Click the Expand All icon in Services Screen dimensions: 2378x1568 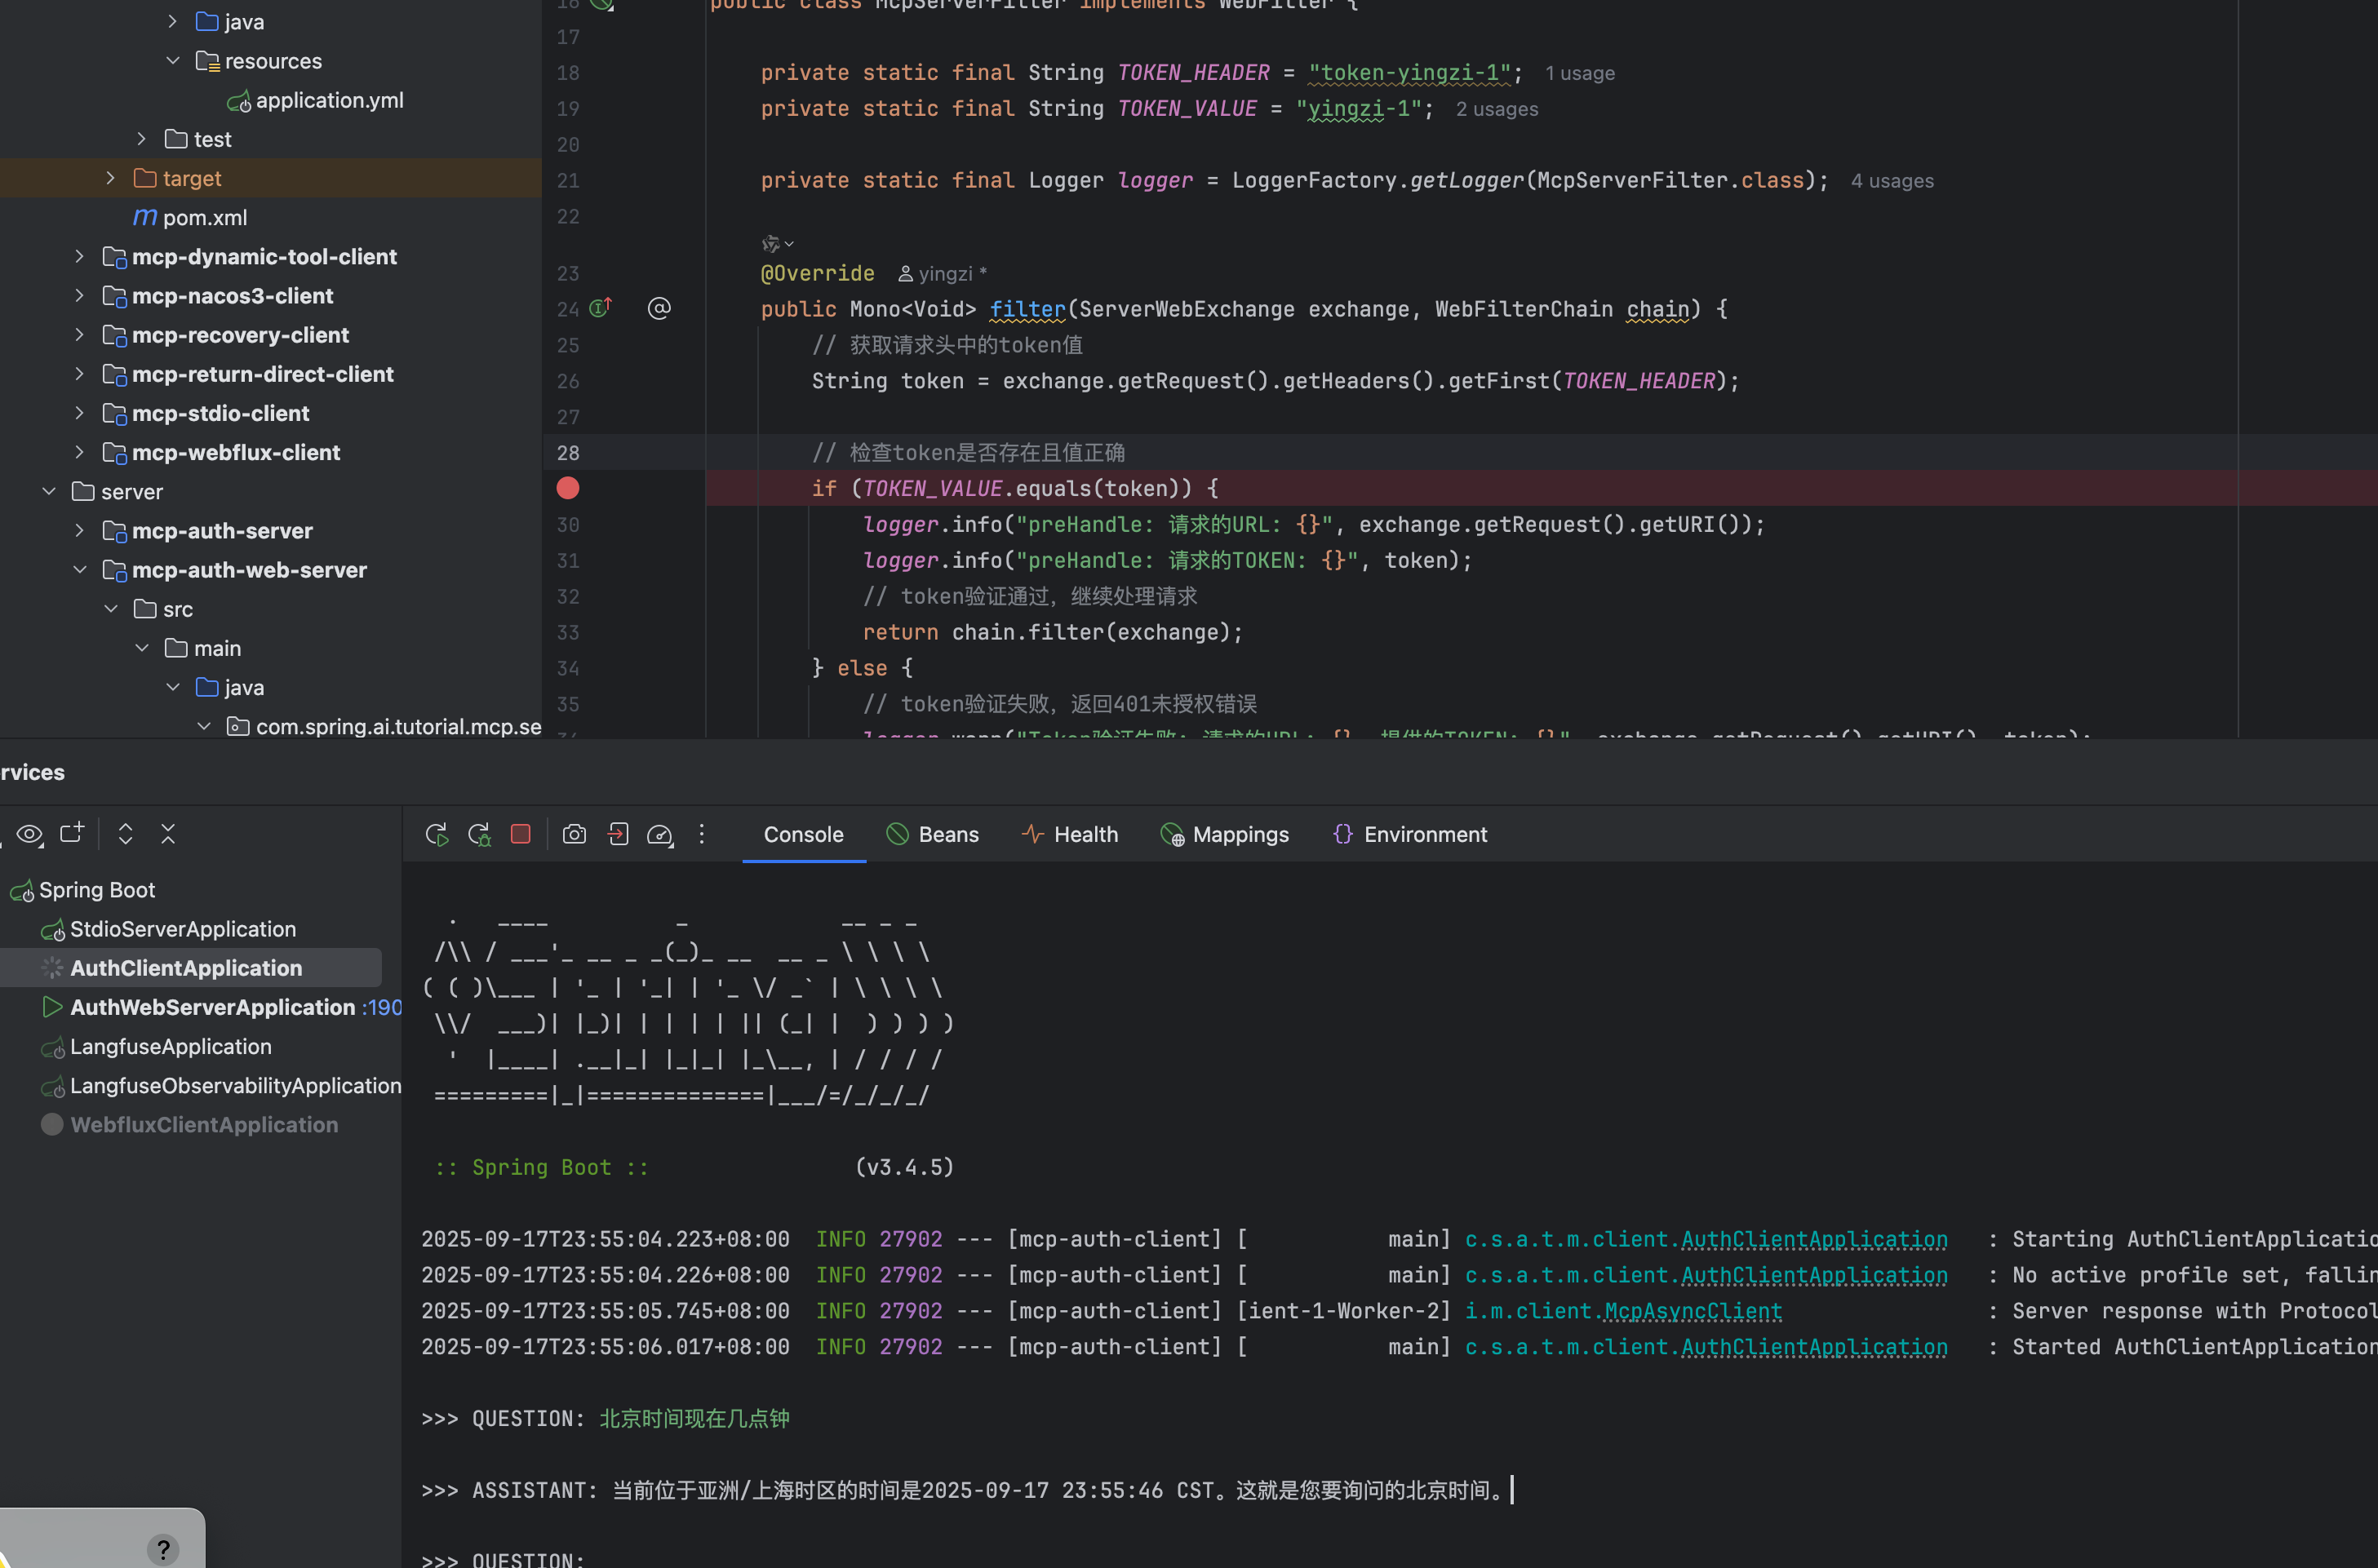(x=125, y=833)
